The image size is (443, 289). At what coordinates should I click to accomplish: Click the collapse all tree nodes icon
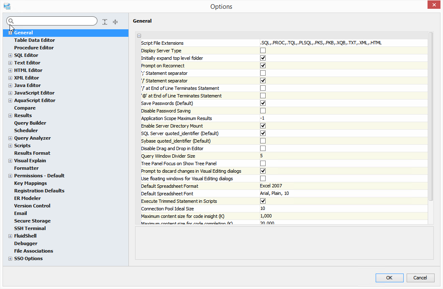(115, 22)
